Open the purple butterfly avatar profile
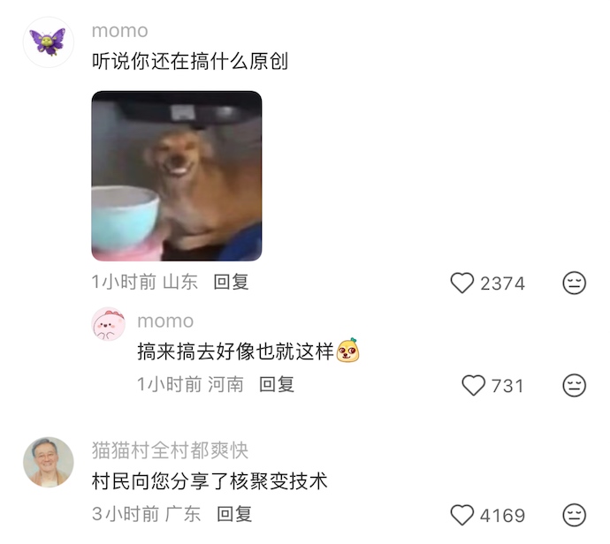The height and width of the screenshot is (544, 610). (x=49, y=42)
